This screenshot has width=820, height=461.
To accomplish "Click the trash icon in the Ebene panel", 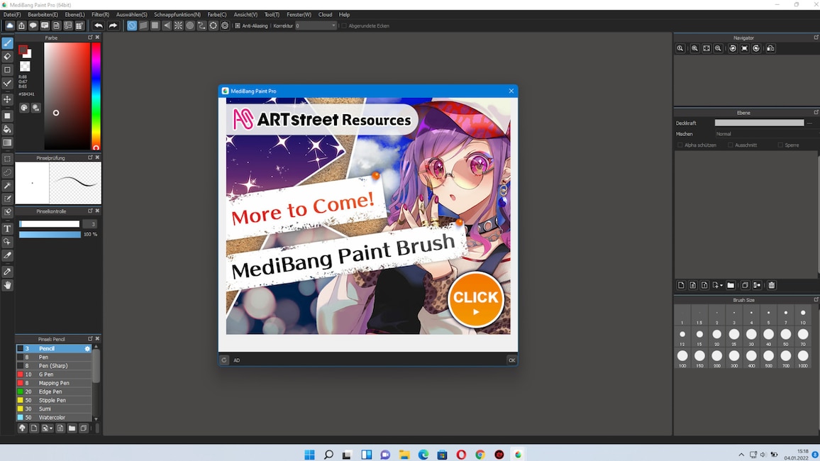I will coord(771,285).
